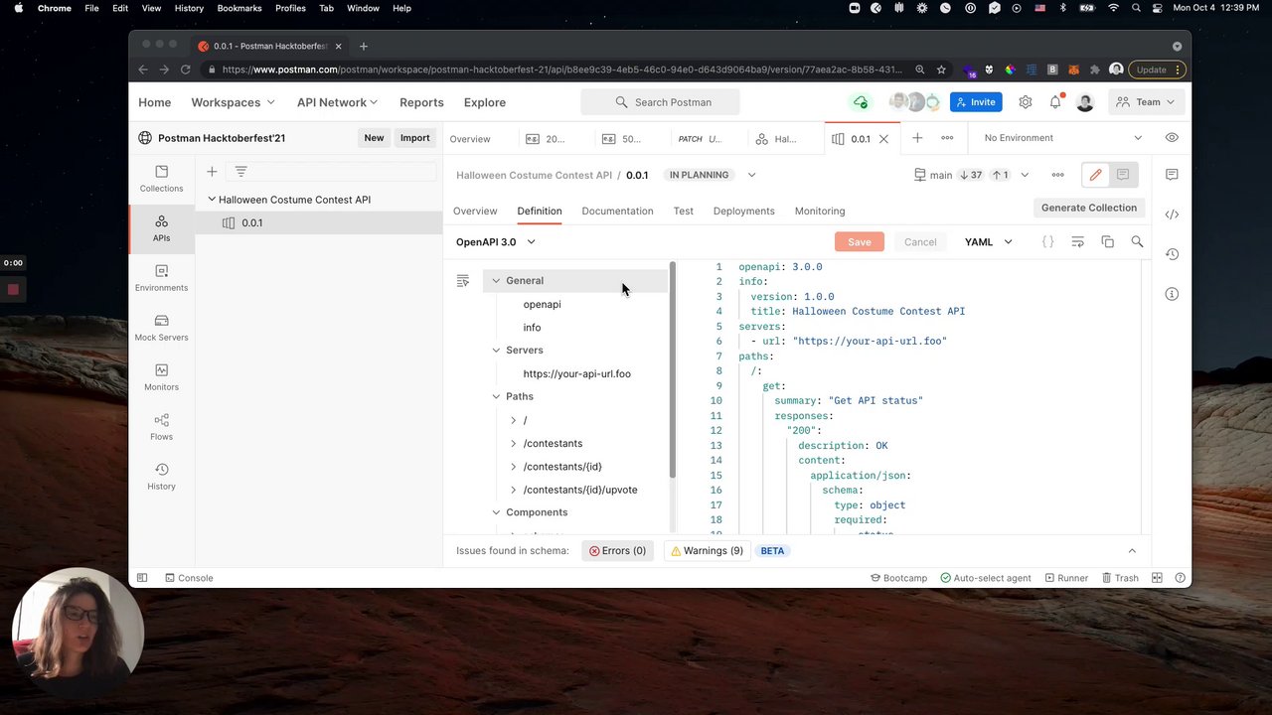Open API version options ellipsis
Image resolution: width=1272 pixels, height=715 pixels.
(x=1057, y=175)
